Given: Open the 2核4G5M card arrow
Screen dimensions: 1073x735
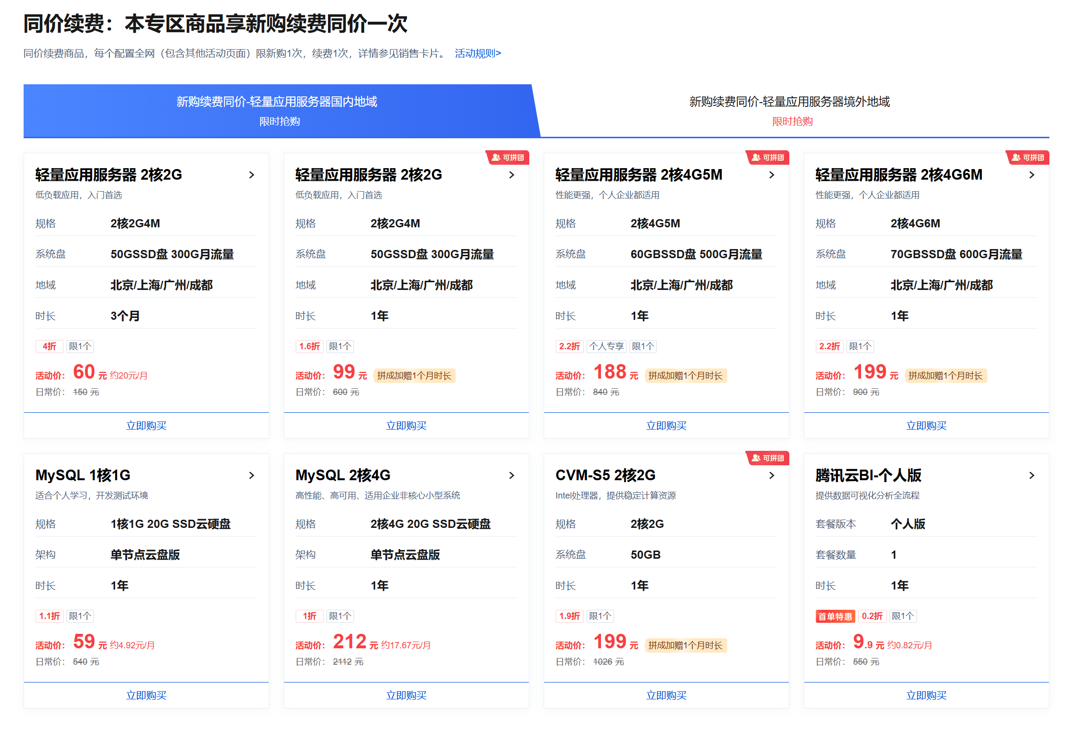Looking at the screenshot, I should coord(772,175).
